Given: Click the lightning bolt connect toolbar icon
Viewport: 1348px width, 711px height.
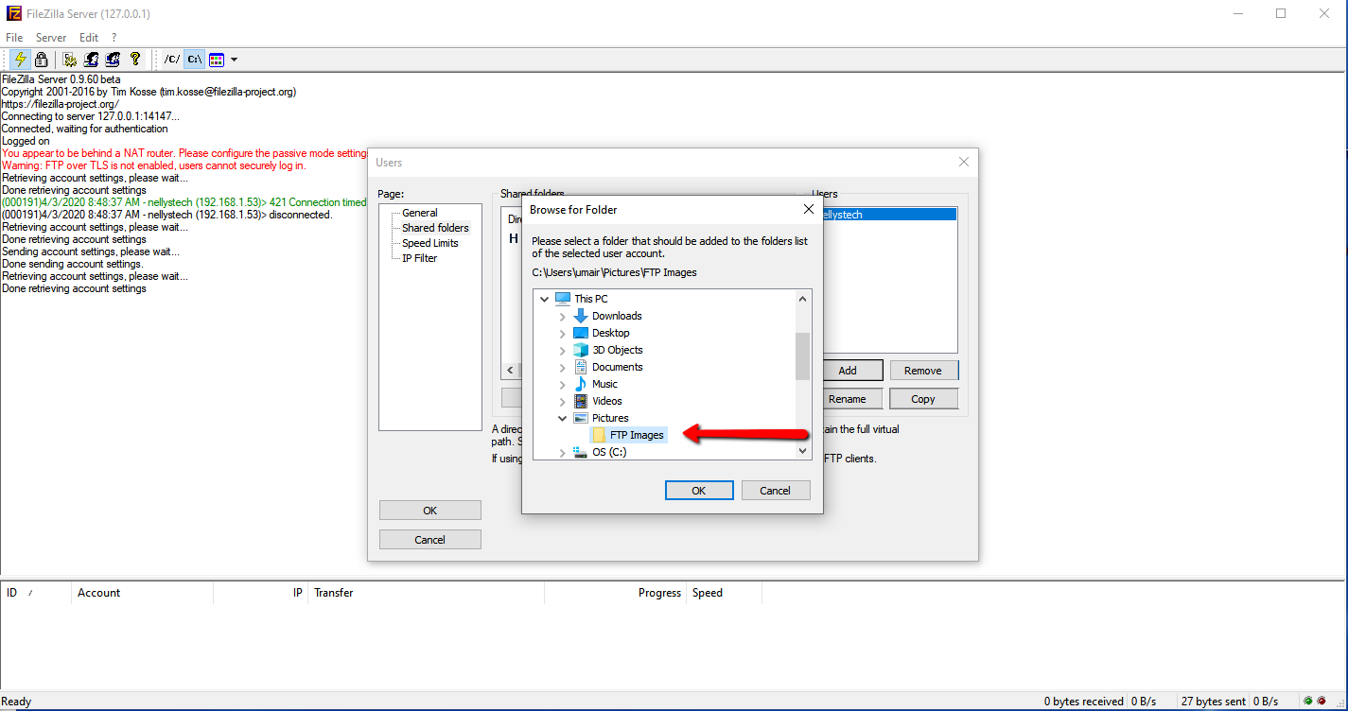Looking at the screenshot, I should pos(20,59).
